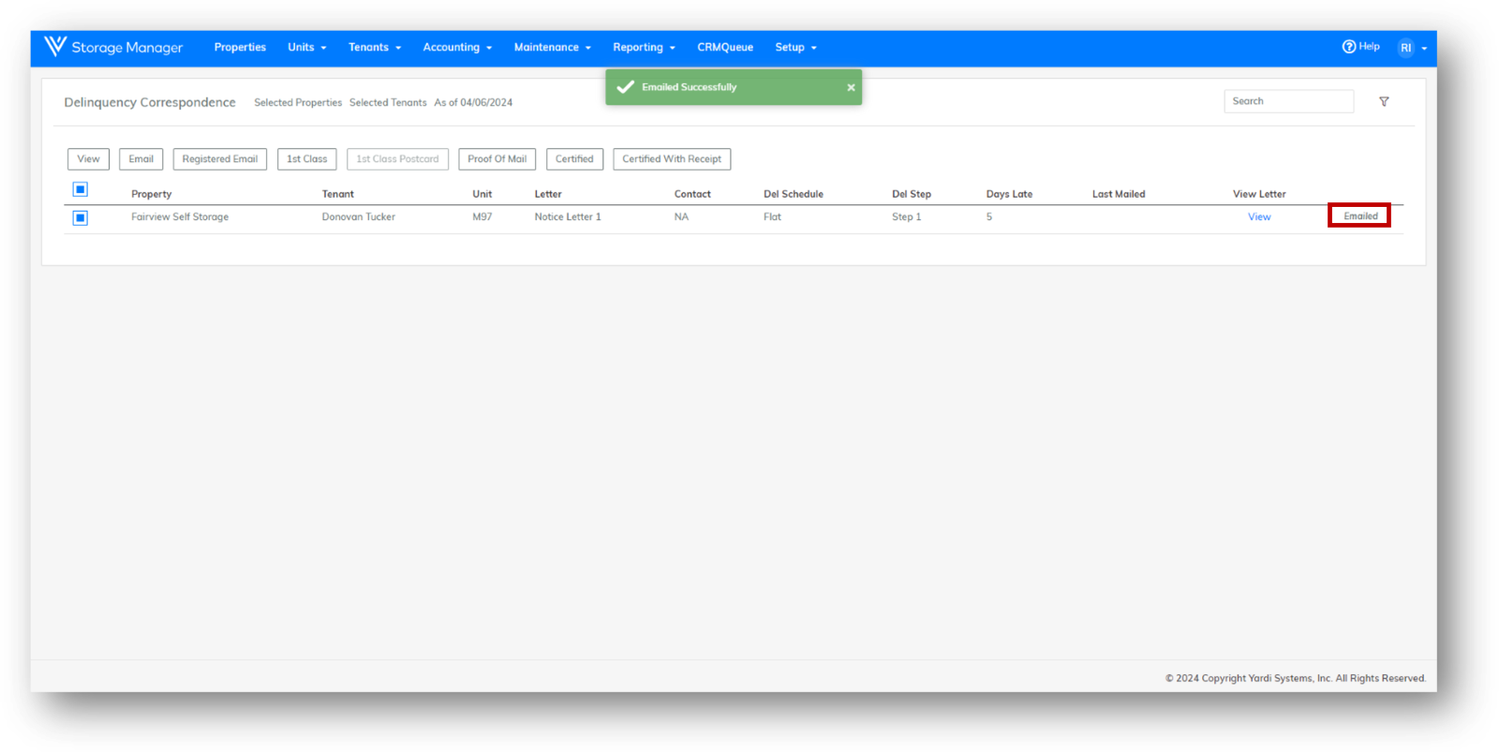Uncheck the Fairview Self Storage row checkbox

click(81, 218)
